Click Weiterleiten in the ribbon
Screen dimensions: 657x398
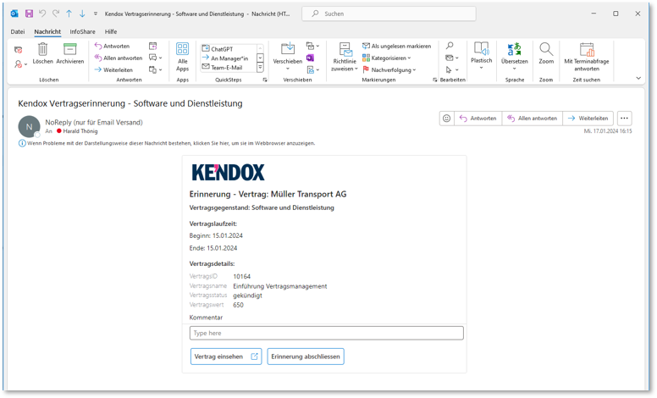pyautogui.click(x=113, y=69)
